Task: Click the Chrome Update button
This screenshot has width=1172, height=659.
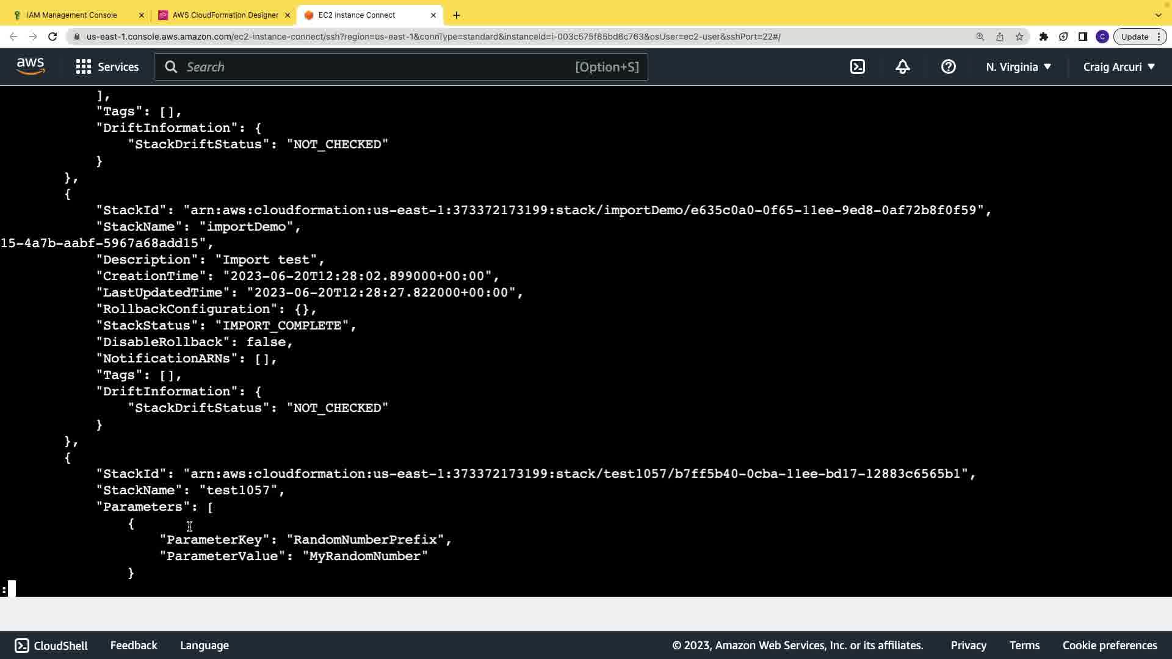Action: click(x=1135, y=37)
